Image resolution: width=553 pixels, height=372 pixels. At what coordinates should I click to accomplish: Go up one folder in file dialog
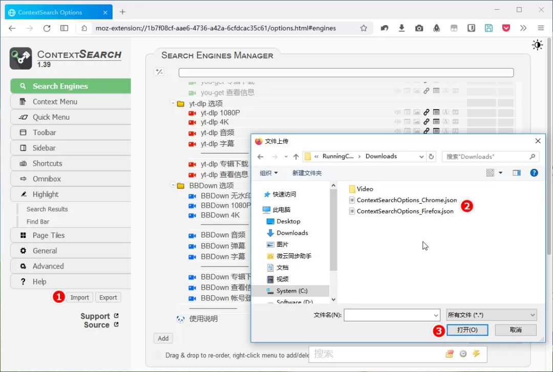tap(296, 157)
